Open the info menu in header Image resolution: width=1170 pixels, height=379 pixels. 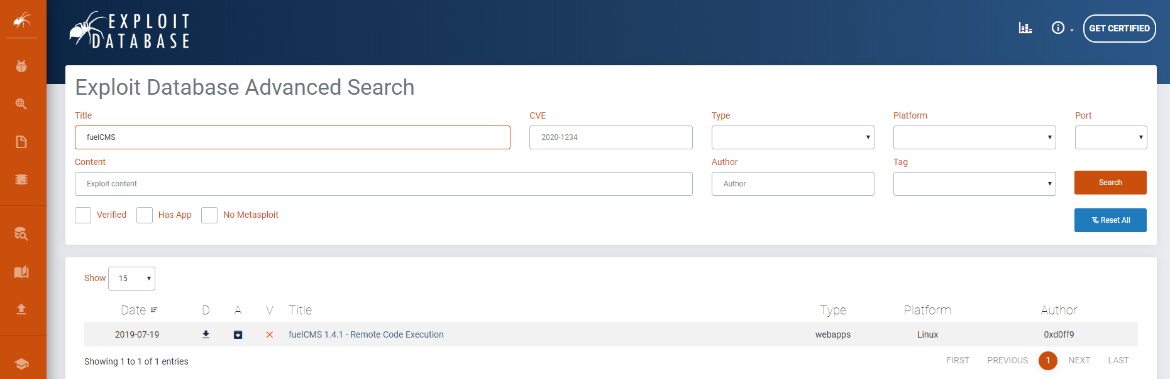[1061, 28]
